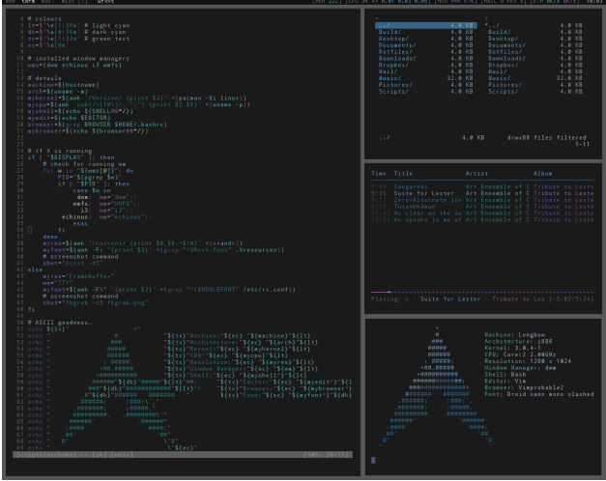The height and width of the screenshot is (481, 606).
Task: Click the Album column header in playlist
Action: [x=542, y=174]
